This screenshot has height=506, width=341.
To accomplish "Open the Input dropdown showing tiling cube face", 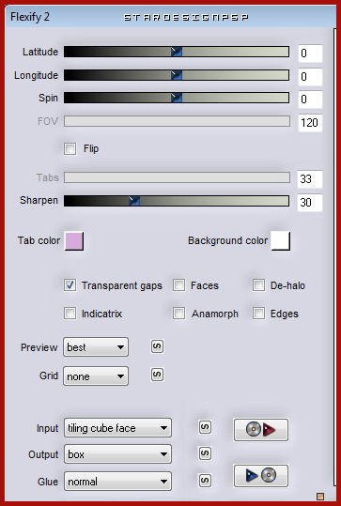I will pos(117,428).
